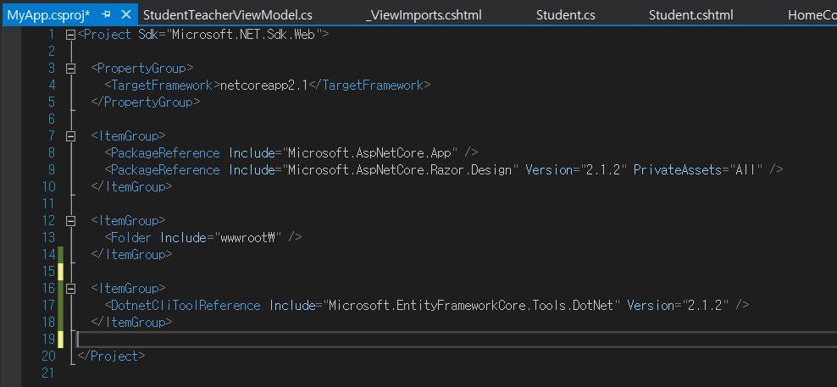Screen dimensions: 837x387
Task: Close the MyApp.csproj tab
Action: (126, 15)
